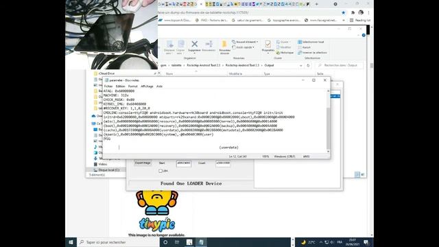Click the Windows Start button
The width and height of the screenshot is (439, 247).
pyautogui.click(x=71, y=242)
